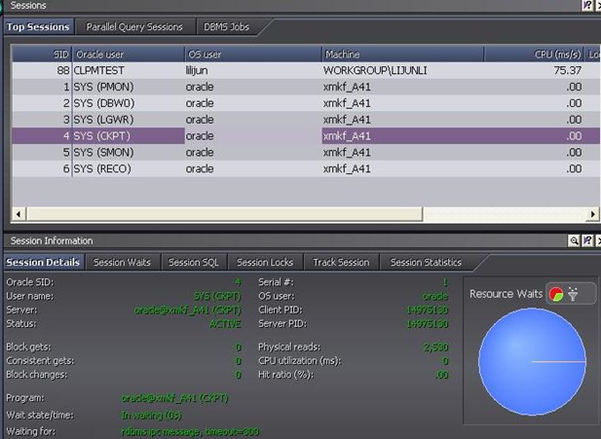Image resolution: width=601 pixels, height=439 pixels.
Task: Select the SYS (PMON) session row
Action: tap(306, 87)
